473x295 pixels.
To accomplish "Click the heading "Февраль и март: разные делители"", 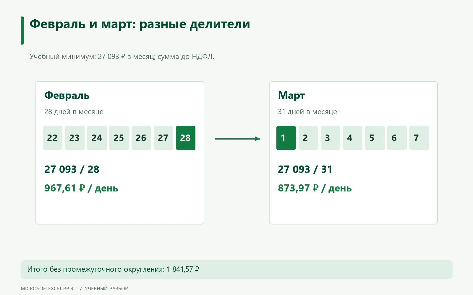I will [140, 24].
